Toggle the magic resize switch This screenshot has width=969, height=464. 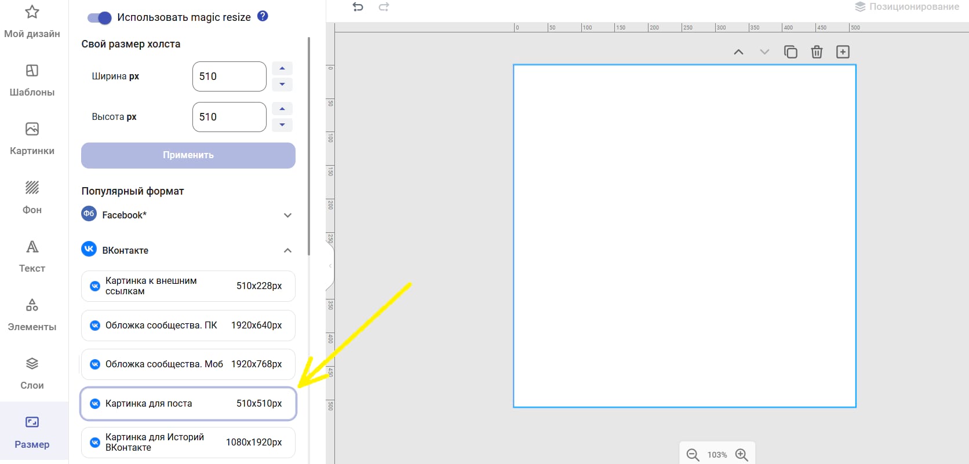(x=99, y=18)
